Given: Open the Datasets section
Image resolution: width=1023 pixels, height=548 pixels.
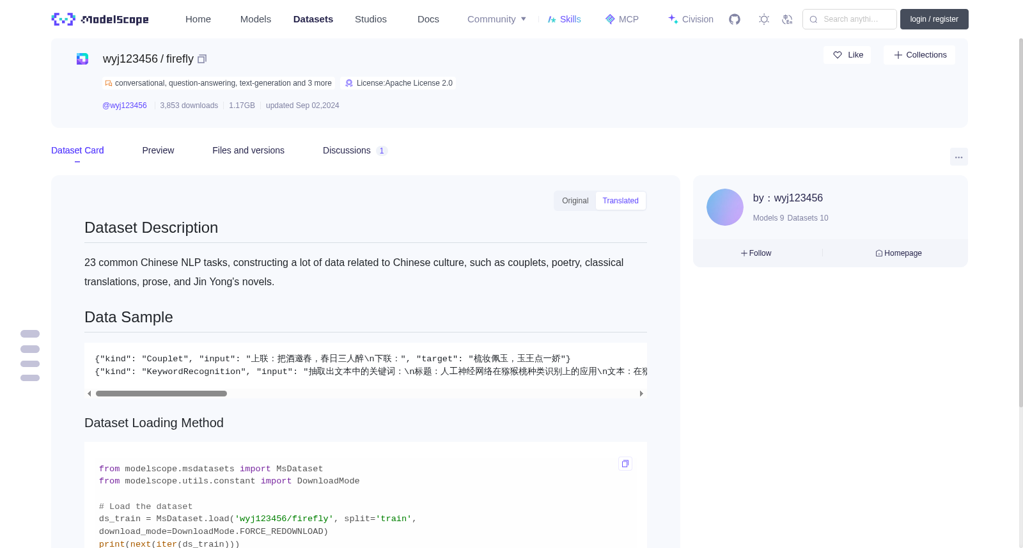Looking at the screenshot, I should click(313, 19).
